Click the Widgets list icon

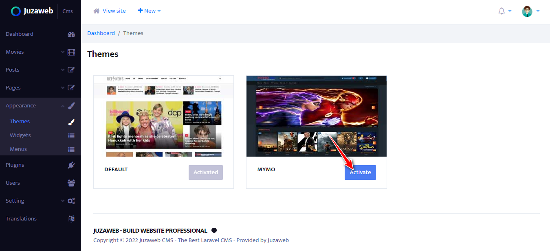(71, 135)
